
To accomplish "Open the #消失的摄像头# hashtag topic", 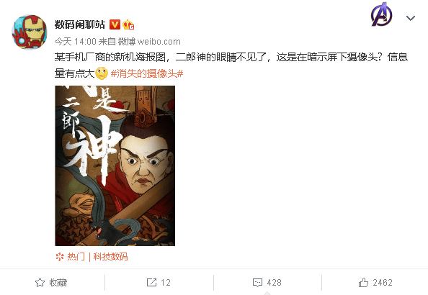I will 147,73.
